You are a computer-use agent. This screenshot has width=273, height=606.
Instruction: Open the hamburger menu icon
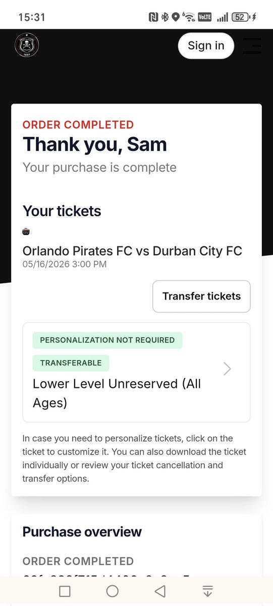(x=252, y=45)
